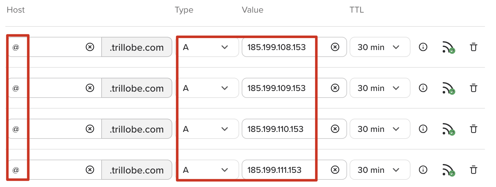Viewport: 496px width, 187px height.
Task: Edit value field containing 185.199.111.153
Action: click(x=278, y=170)
